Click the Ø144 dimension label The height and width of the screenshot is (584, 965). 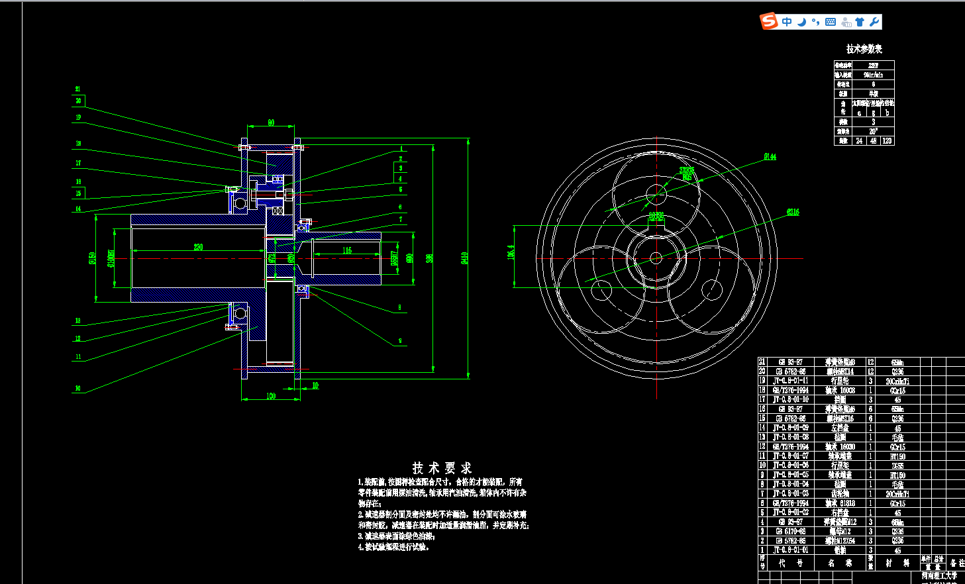(770, 157)
